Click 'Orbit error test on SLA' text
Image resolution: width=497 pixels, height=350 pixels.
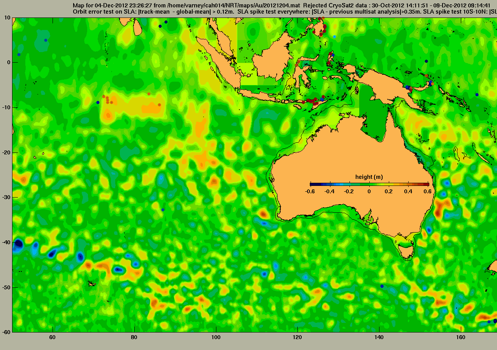click(x=105, y=12)
